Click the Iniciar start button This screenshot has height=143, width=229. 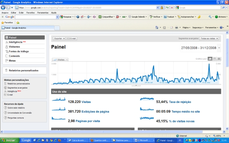pyautogui.click(x=10, y=140)
